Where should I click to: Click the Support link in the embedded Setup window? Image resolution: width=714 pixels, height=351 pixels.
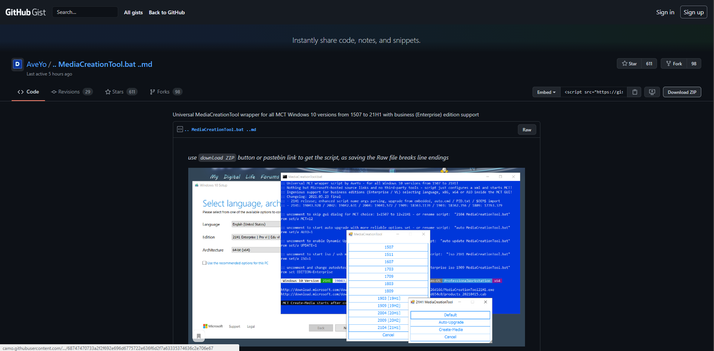(234, 326)
